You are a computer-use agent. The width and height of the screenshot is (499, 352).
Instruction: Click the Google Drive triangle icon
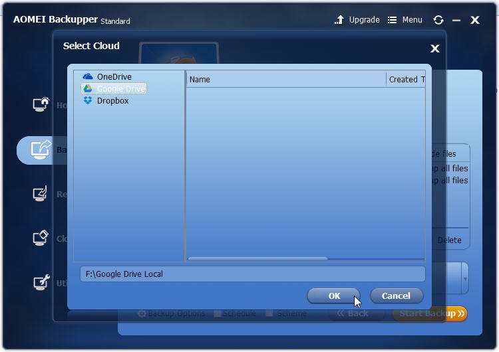(x=88, y=88)
